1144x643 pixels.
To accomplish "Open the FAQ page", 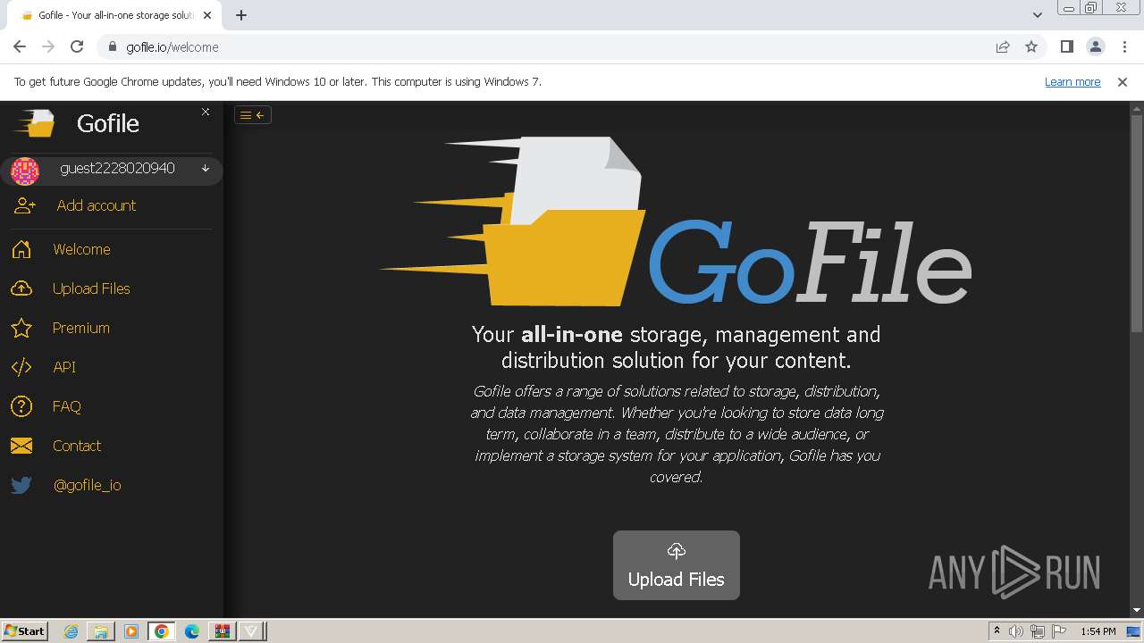I will [x=67, y=406].
